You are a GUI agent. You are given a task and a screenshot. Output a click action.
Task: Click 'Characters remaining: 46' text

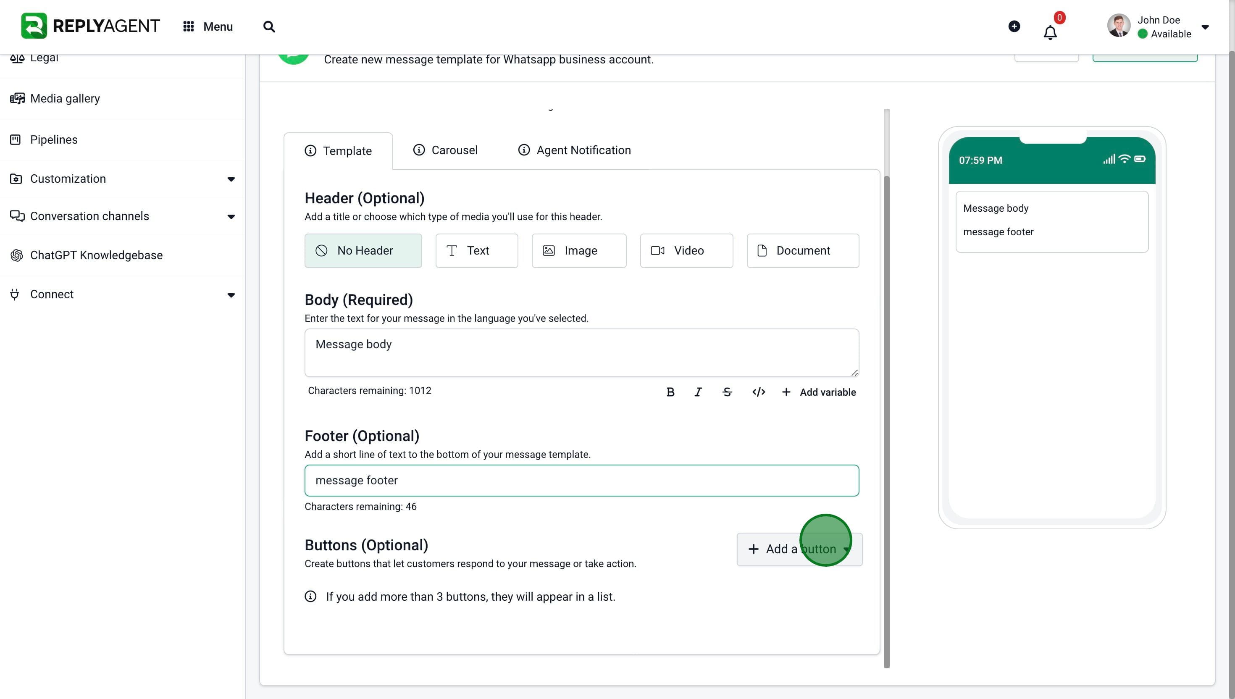click(360, 507)
